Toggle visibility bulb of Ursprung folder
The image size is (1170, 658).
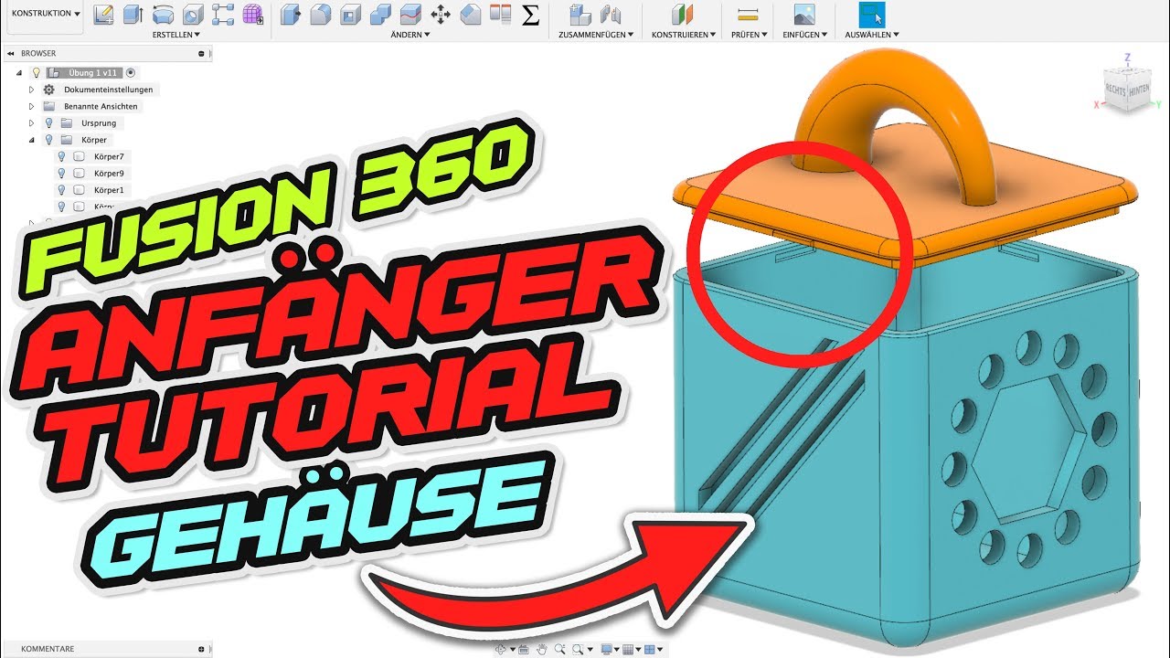[49, 122]
